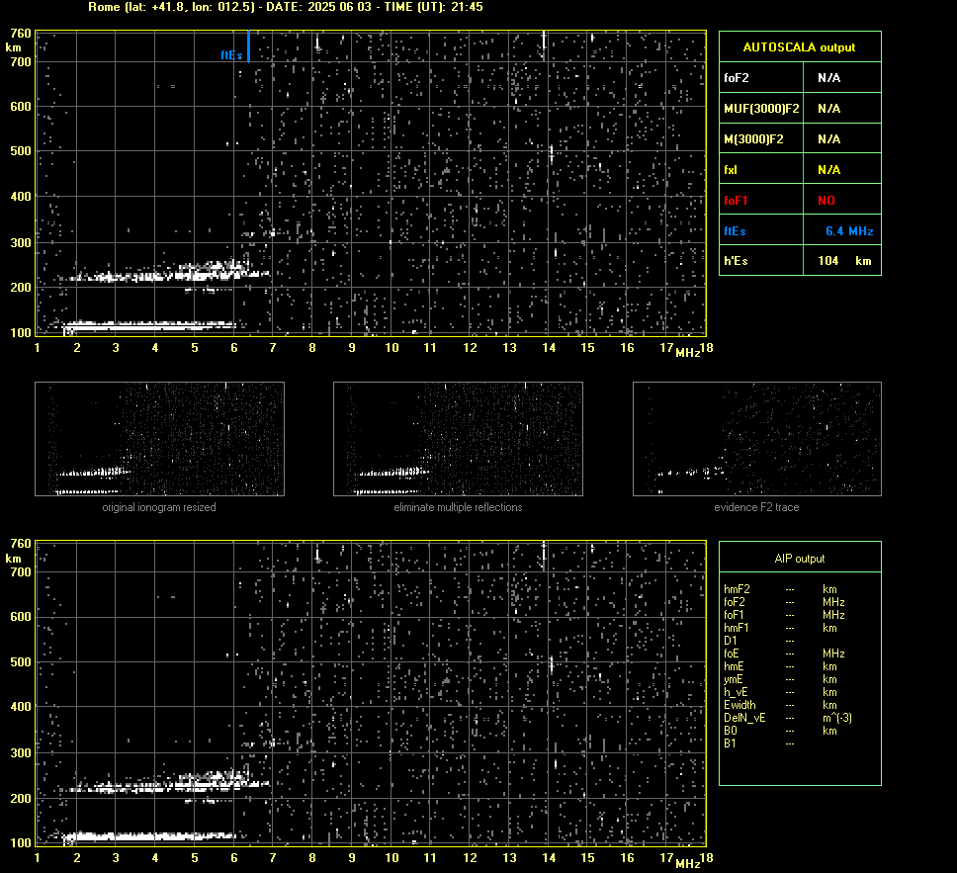Click the 6.4 MHz ftEs value
Screen dimensions: 957x873
[x=849, y=231]
